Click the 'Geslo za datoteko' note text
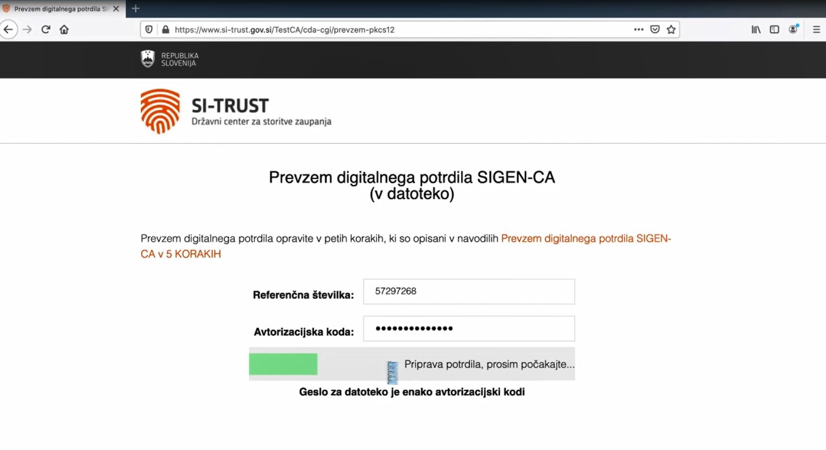This screenshot has width=826, height=450. tap(412, 392)
